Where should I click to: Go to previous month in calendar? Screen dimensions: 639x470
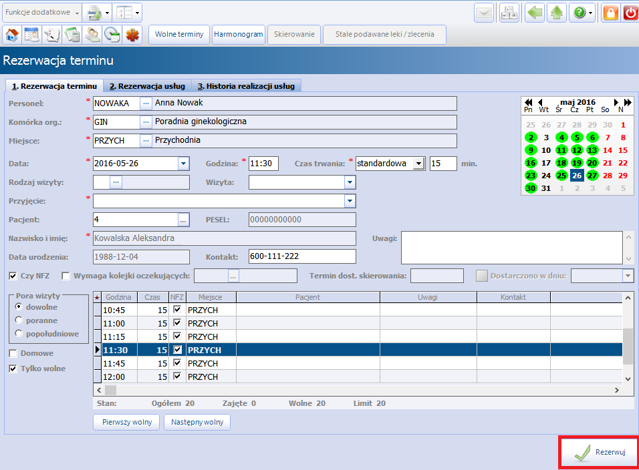[x=540, y=102]
